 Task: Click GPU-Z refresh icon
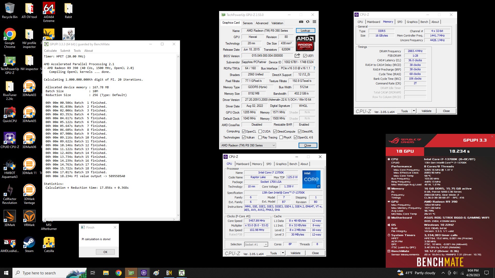coord(308,22)
